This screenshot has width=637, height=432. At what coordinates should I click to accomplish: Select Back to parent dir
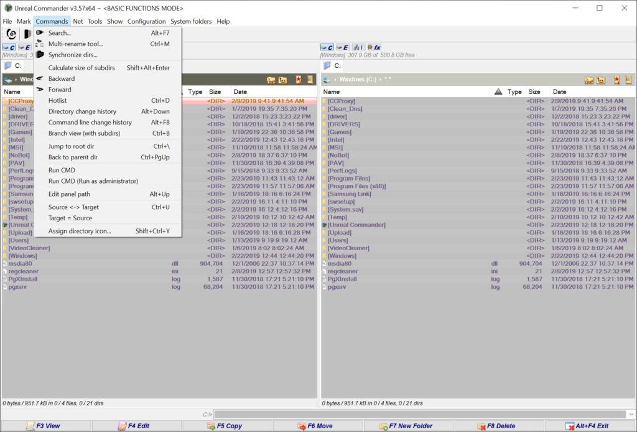pyautogui.click(x=108, y=157)
